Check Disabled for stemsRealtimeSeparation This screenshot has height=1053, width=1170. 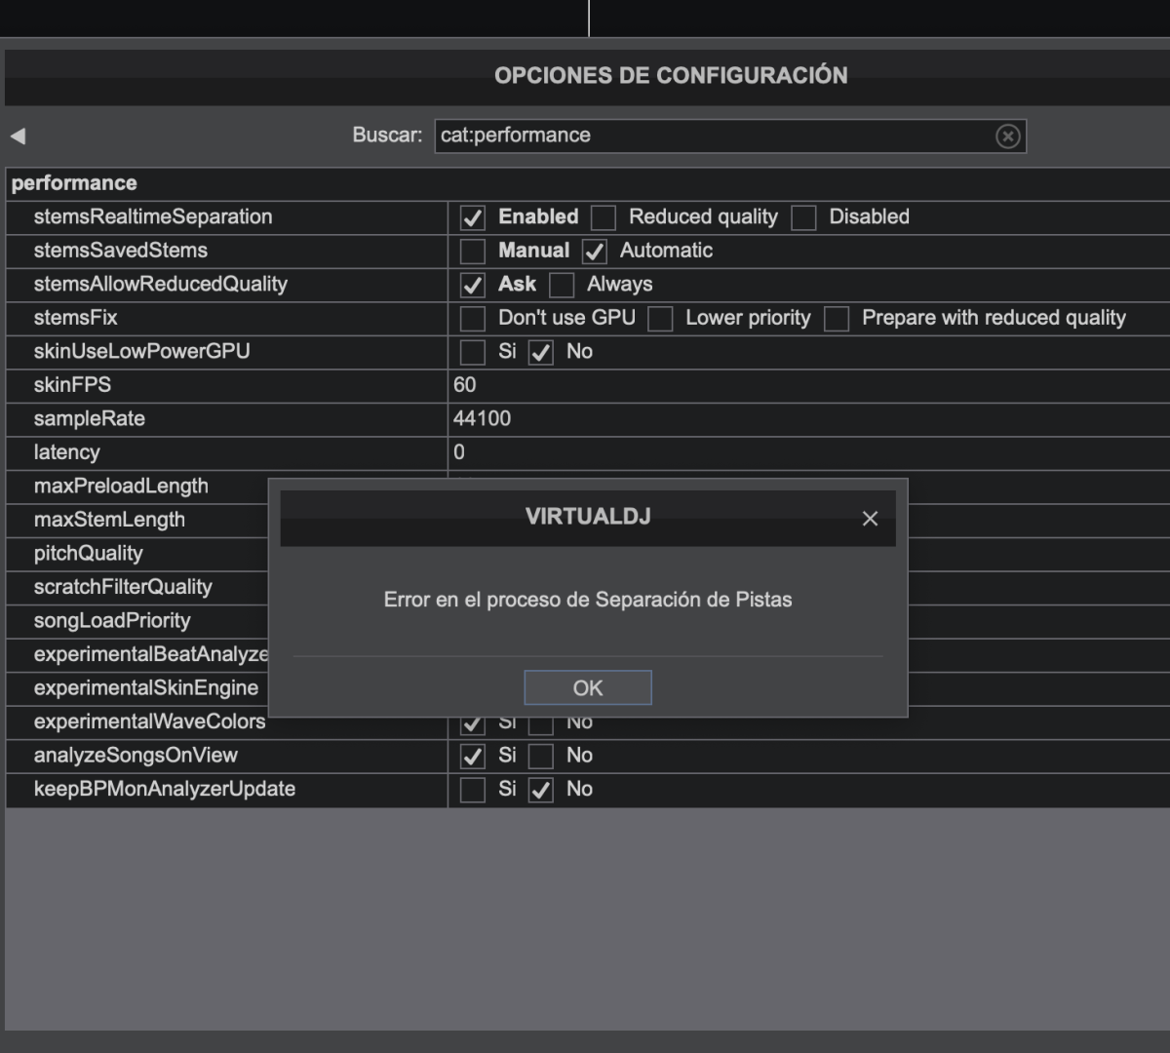coord(803,217)
